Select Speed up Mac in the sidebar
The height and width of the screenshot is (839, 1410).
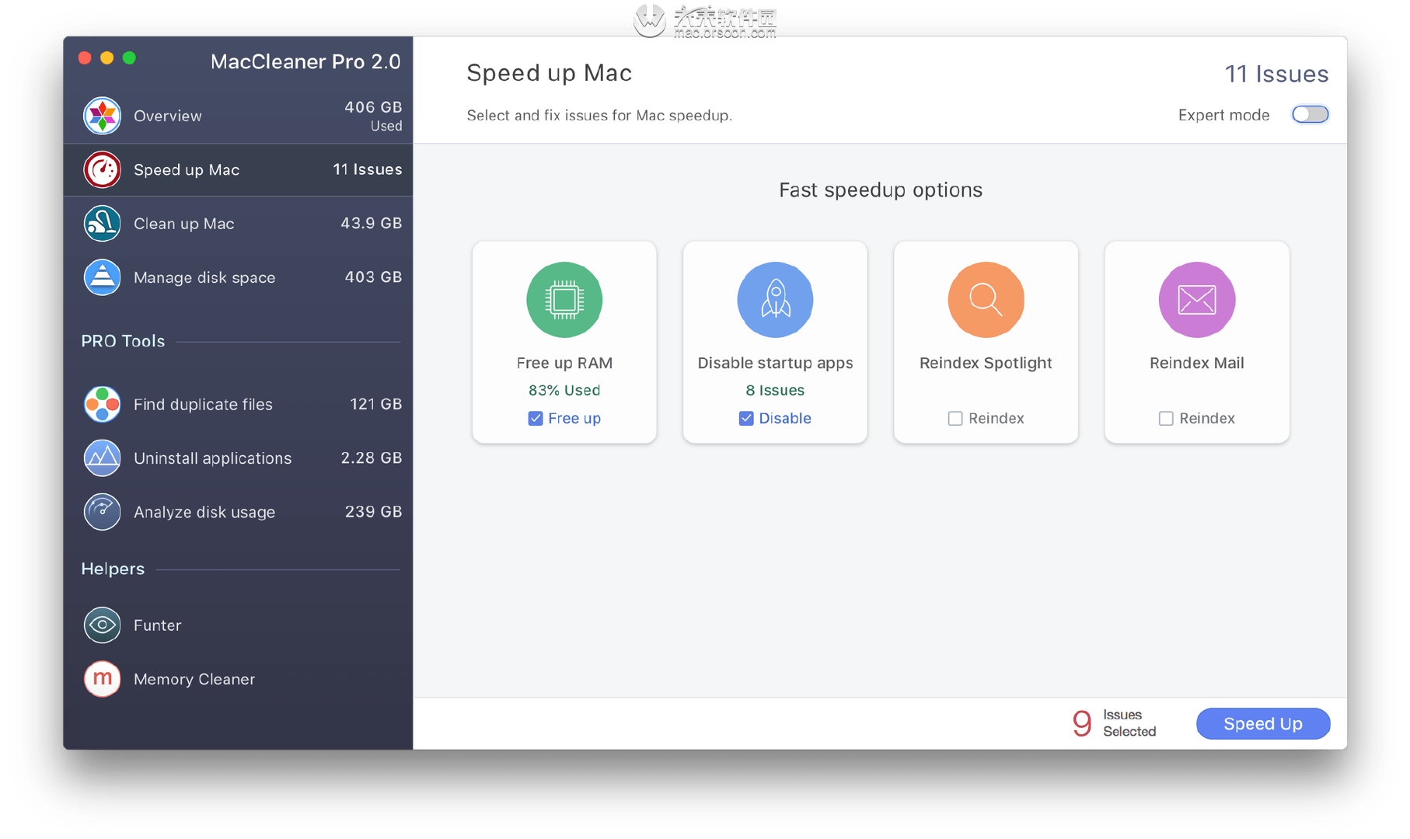238,169
